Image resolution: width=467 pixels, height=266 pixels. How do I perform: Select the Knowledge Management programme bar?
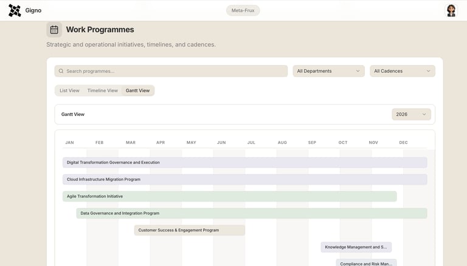point(356,247)
